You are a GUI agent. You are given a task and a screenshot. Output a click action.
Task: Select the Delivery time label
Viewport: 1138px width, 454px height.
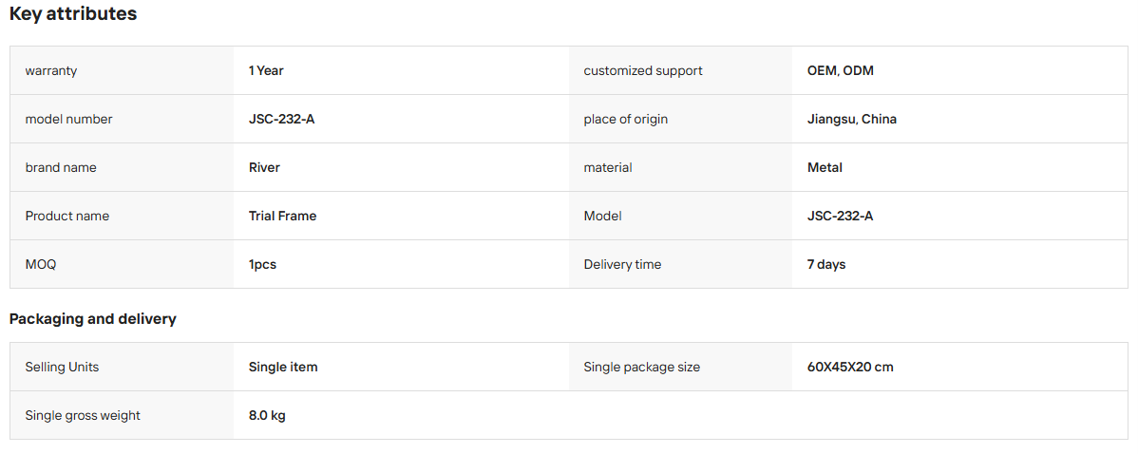[x=623, y=265]
